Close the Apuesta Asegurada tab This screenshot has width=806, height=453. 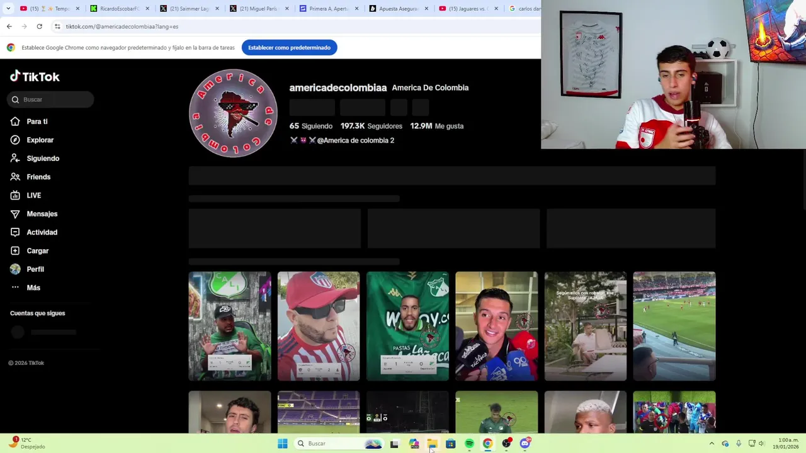(426, 9)
